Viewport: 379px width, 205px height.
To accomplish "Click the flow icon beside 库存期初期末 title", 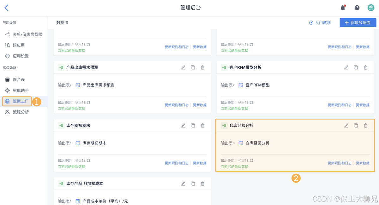I will [61, 126].
